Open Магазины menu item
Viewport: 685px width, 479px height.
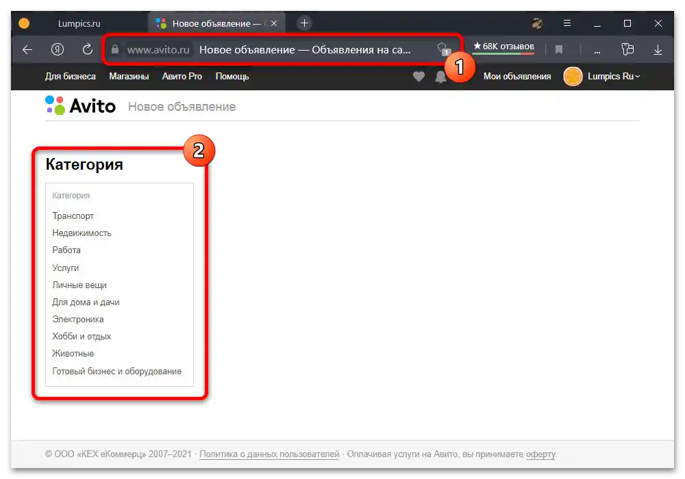(129, 77)
